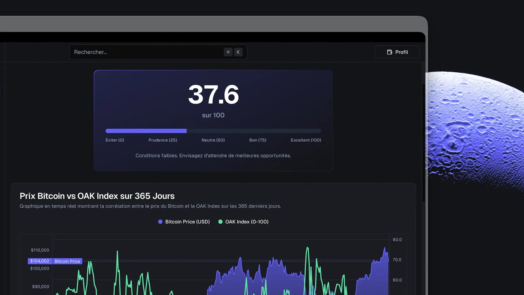The width and height of the screenshot is (524, 295).
Task: Toggle the Bitcoin Price (USD) legend item
Action: (x=184, y=222)
